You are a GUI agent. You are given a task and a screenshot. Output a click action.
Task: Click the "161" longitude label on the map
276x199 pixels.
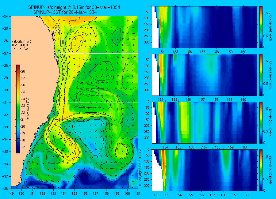[138, 193]
